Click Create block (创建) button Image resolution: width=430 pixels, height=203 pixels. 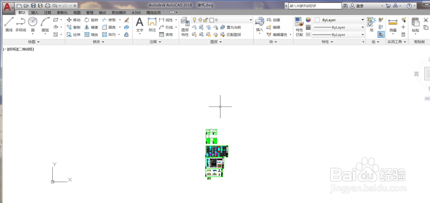click(x=273, y=20)
